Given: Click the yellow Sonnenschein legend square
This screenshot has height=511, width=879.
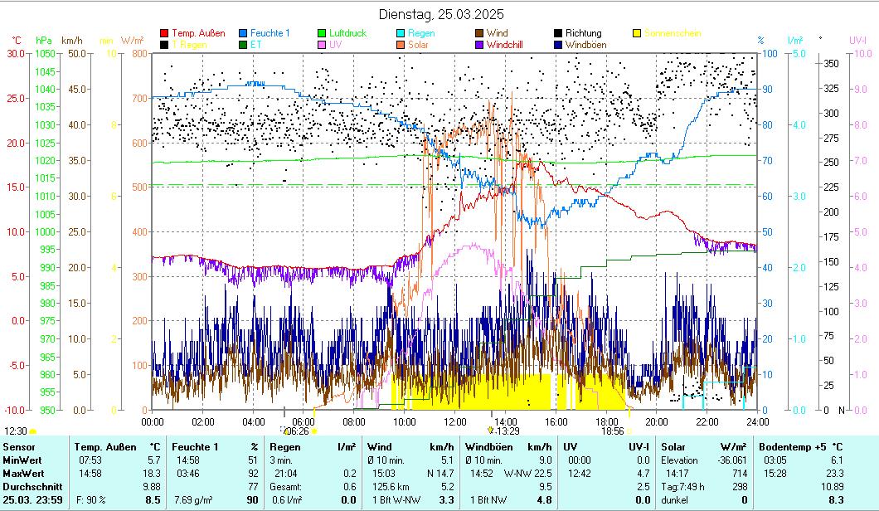Looking at the screenshot, I should coord(638,33).
